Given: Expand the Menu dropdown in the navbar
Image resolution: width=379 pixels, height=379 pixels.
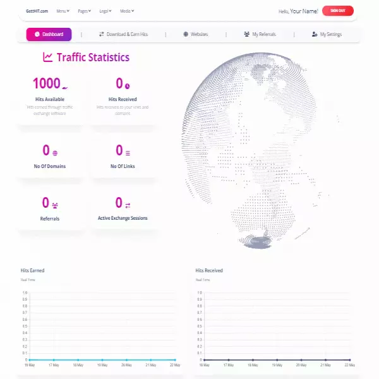Looking at the screenshot, I should pos(63,11).
